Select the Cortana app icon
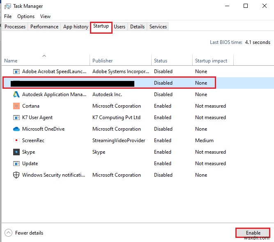274x242 pixels. (16, 106)
